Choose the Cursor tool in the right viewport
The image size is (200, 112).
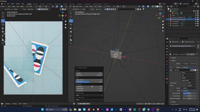coord(71,17)
